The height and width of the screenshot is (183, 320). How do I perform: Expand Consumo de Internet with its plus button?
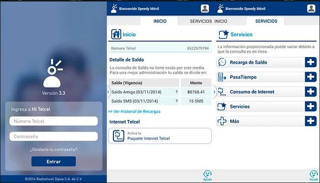tap(310, 92)
